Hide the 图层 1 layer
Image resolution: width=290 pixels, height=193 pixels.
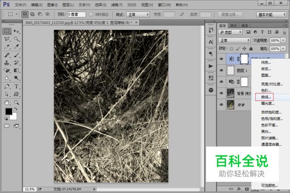(221, 71)
